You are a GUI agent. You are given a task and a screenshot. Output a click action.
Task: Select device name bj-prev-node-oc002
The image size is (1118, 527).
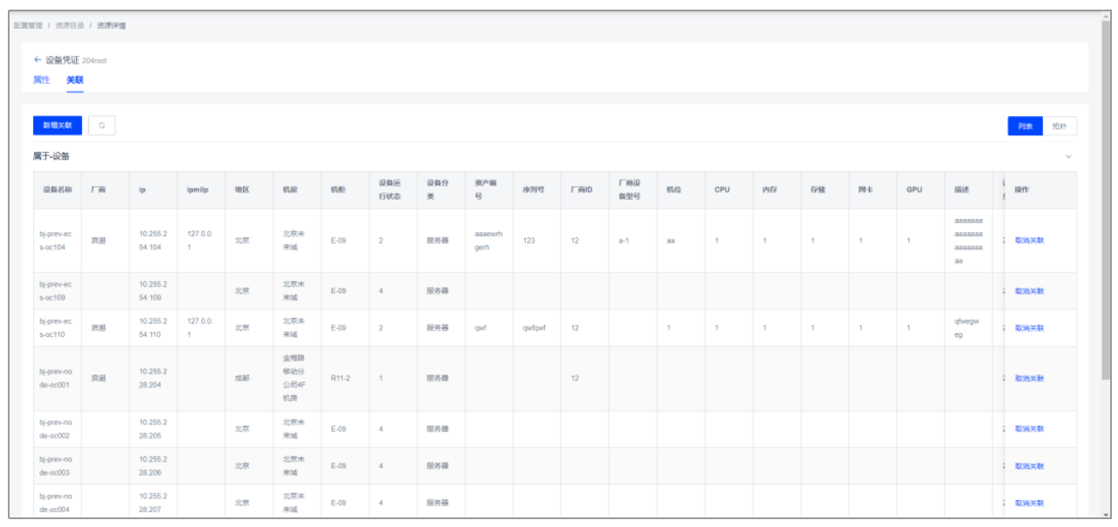(56, 428)
